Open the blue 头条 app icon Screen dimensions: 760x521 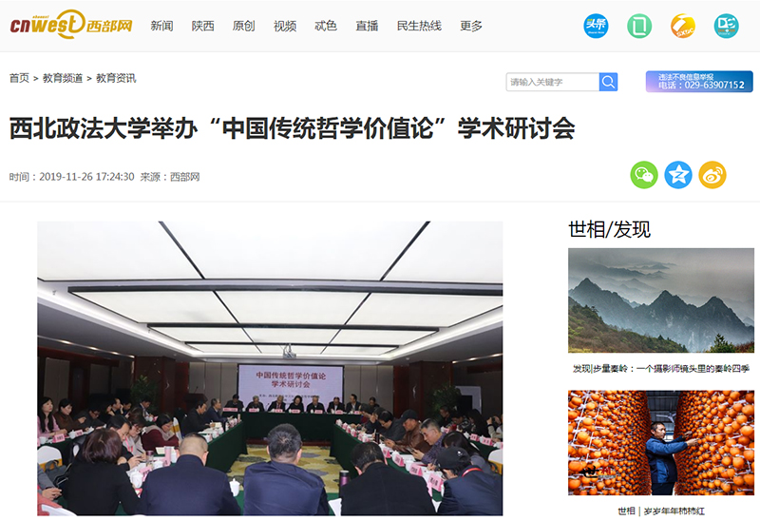pos(596,26)
